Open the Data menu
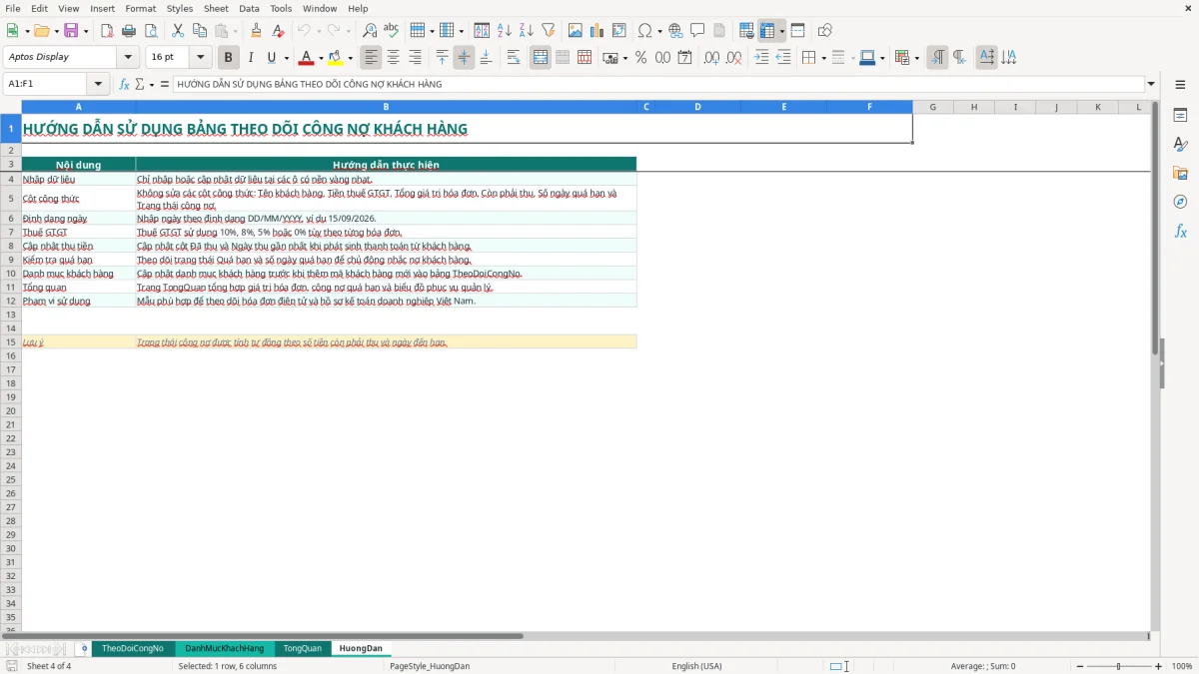This screenshot has height=674, width=1199. (x=249, y=8)
